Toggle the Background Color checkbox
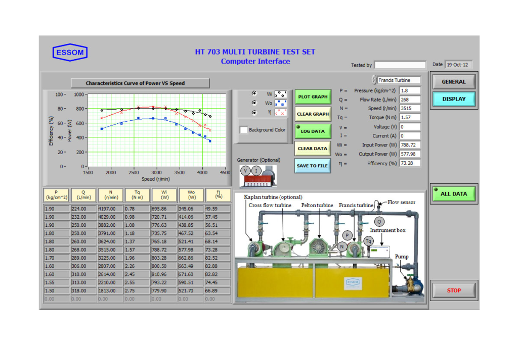 click(x=243, y=130)
